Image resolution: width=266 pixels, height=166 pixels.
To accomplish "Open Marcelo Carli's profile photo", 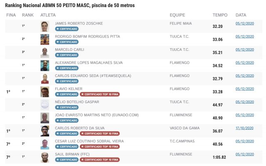I will click(45, 52).
